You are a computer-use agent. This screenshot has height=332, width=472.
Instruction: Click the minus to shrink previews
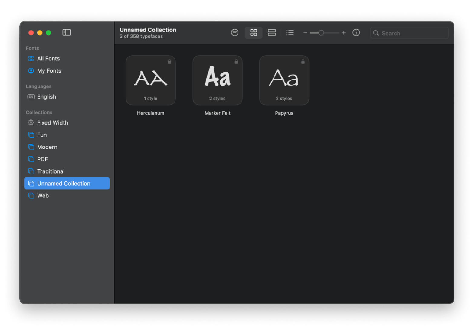305,33
